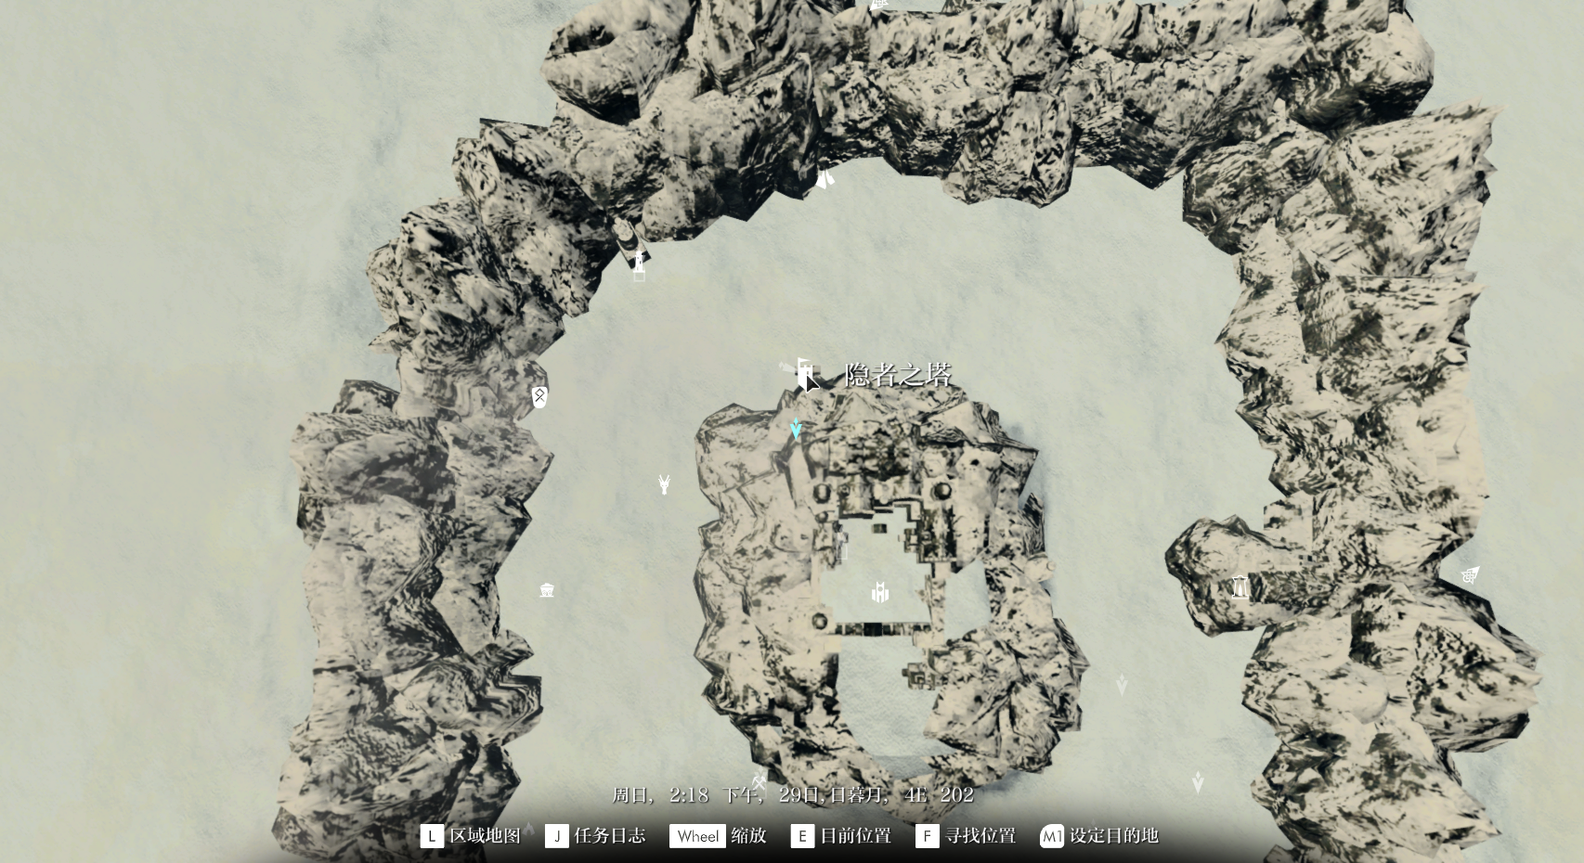The height and width of the screenshot is (863, 1584).
Task: Click the in-game date and time text
Action: (x=793, y=795)
